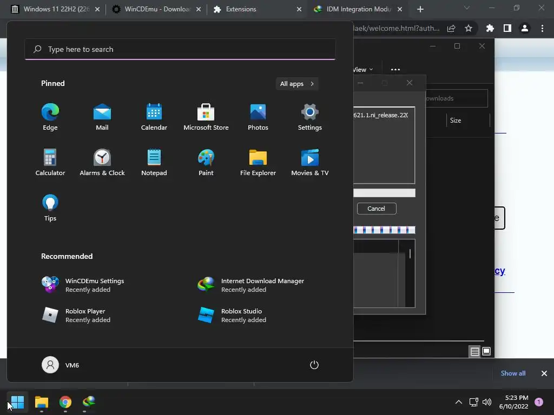Click the All apps button
Image resolution: width=554 pixels, height=415 pixels.
(x=297, y=84)
